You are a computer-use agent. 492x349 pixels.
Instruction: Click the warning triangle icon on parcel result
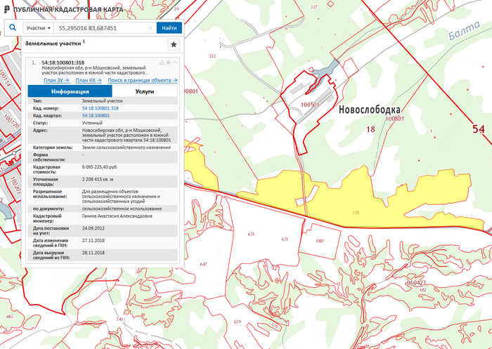pos(162,62)
